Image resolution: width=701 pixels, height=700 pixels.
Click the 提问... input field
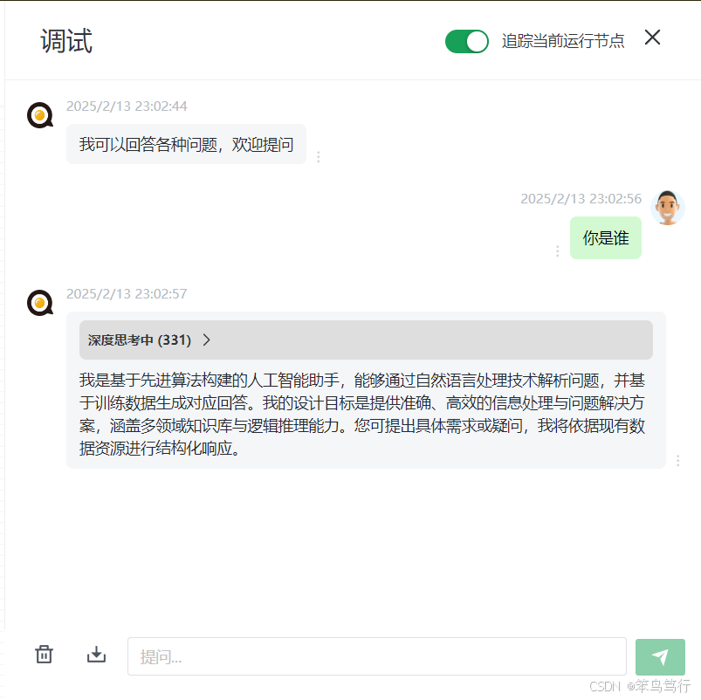pyautogui.click(x=376, y=656)
